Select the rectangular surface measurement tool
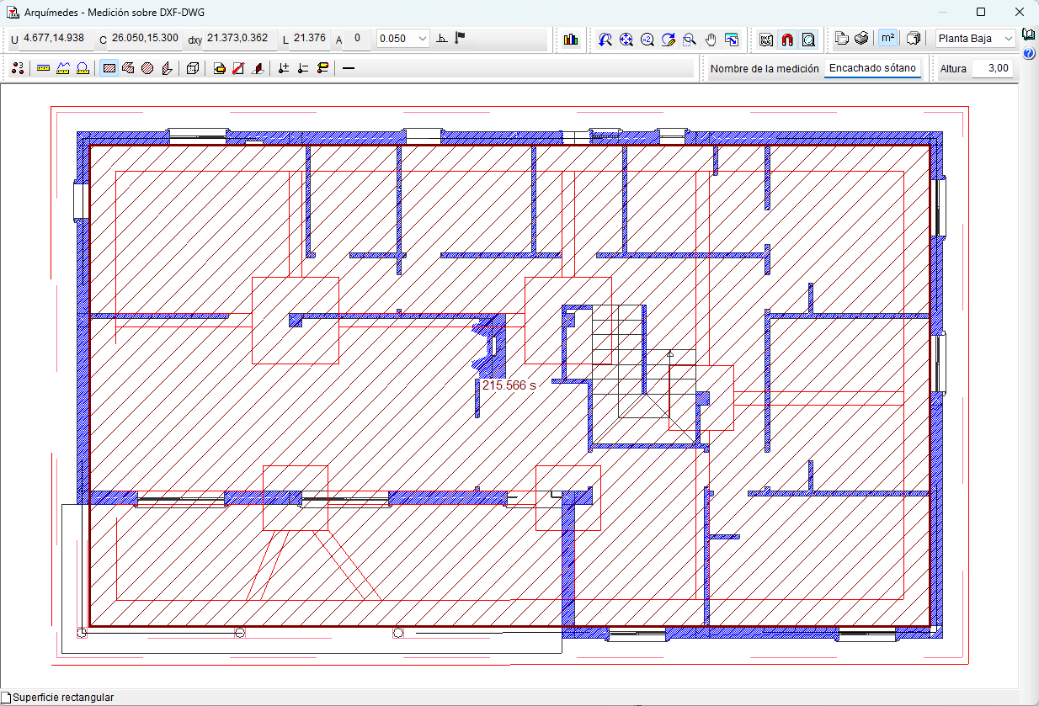 [x=109, y=69]
